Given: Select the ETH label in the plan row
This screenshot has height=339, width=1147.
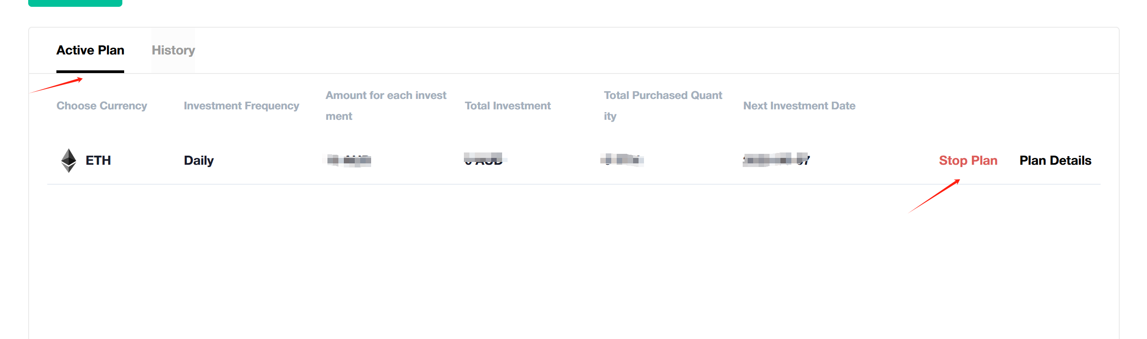Looking at the screenshot, I should coord(98,160).
